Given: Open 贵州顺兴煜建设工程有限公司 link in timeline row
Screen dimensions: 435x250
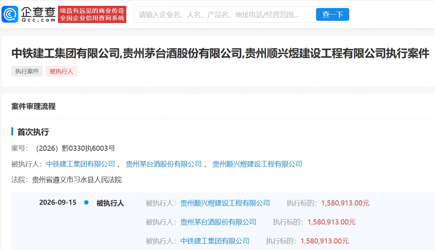Looking at the screenshot, I should (x=225, y=203).
